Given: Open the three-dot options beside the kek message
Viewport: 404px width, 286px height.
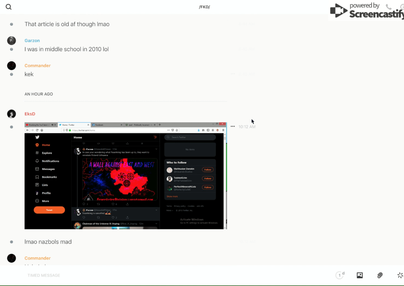Looking at the screenshot, I should [233, 74].
